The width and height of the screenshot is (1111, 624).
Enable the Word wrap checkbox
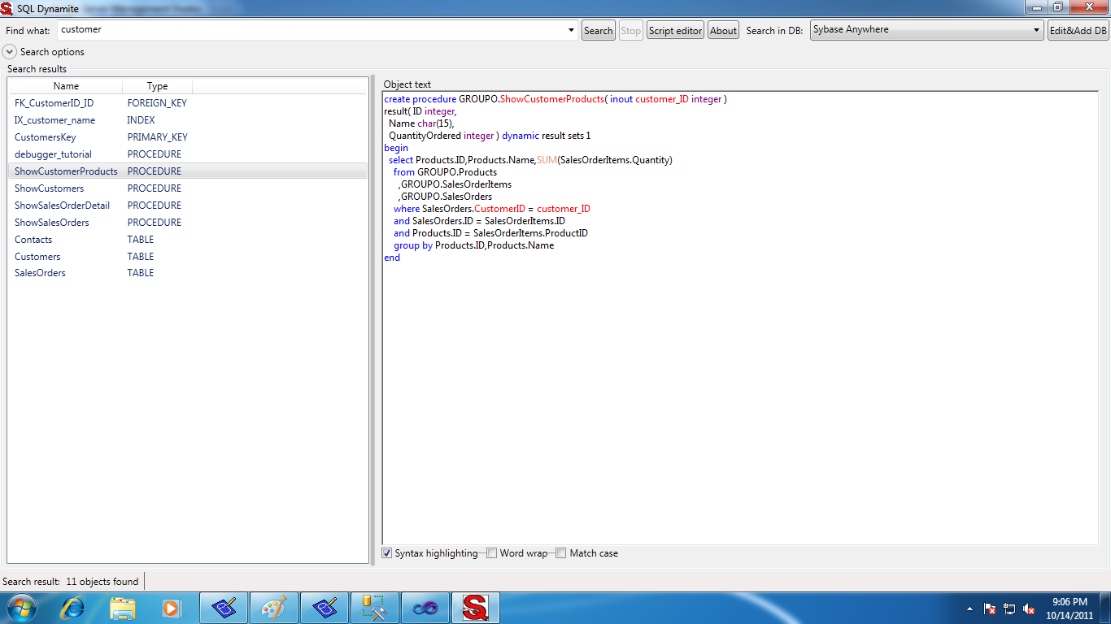click(x=491, y=553)
